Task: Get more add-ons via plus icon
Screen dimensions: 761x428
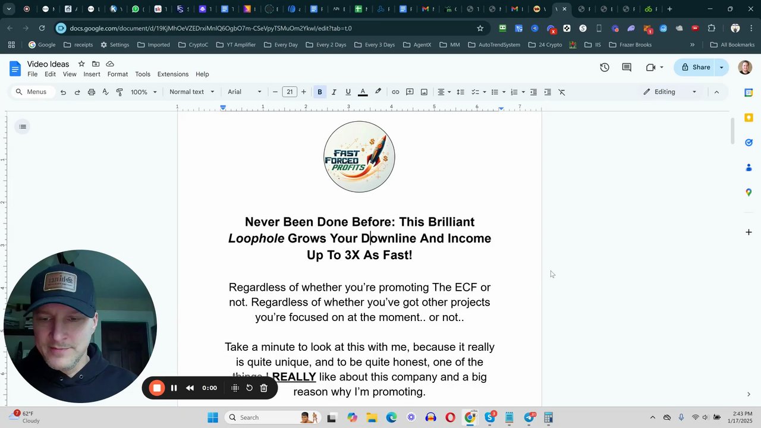Action: (749, 232)
